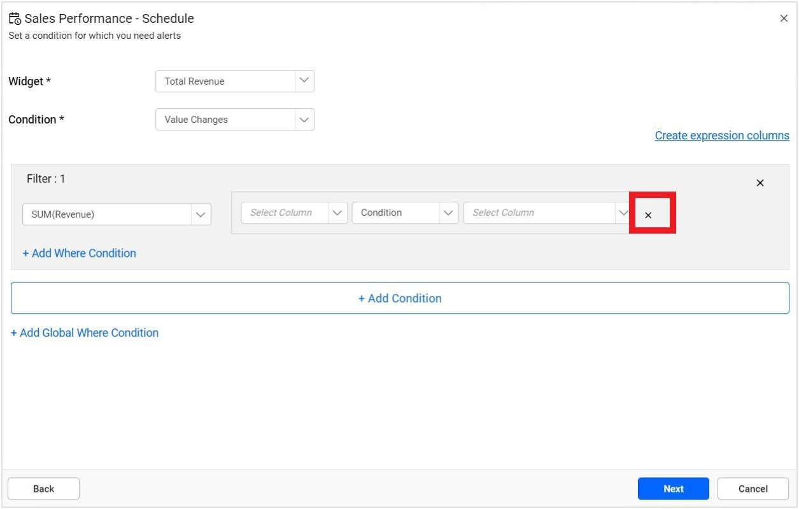
Task: Remove the Filter : 1 block
Action: coord(760,183)
